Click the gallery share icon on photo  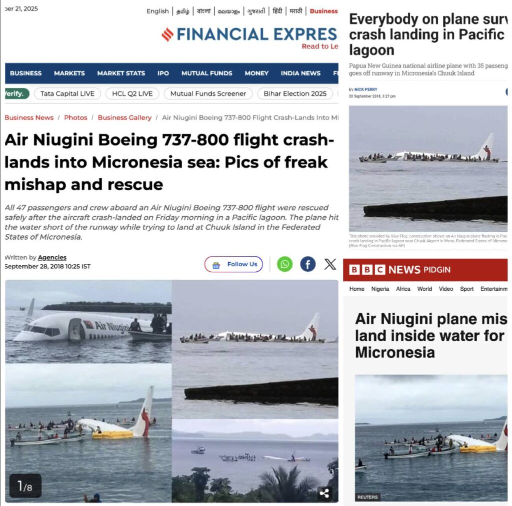click(x=324, y=493)
